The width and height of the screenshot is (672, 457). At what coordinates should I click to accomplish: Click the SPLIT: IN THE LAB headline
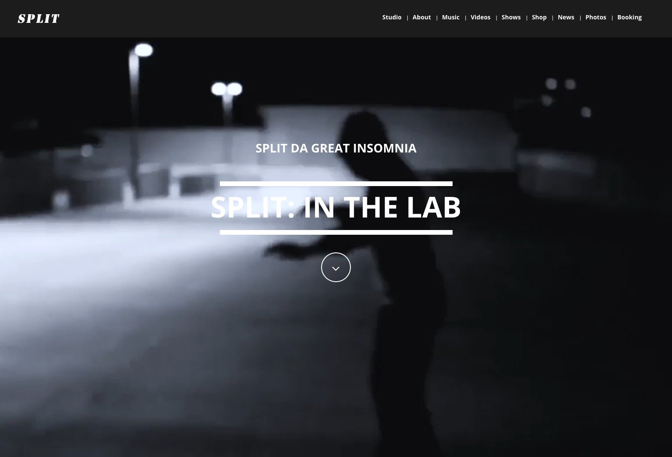tap(336, 207)
